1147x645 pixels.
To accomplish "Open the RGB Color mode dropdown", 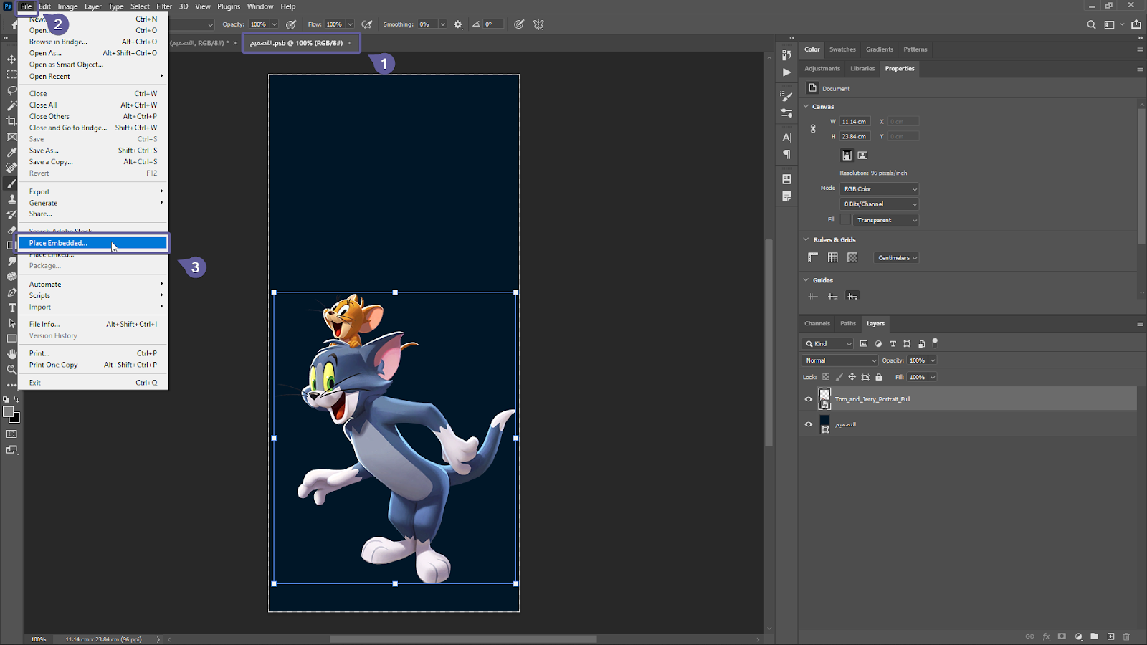I will [x=879, y=189].
